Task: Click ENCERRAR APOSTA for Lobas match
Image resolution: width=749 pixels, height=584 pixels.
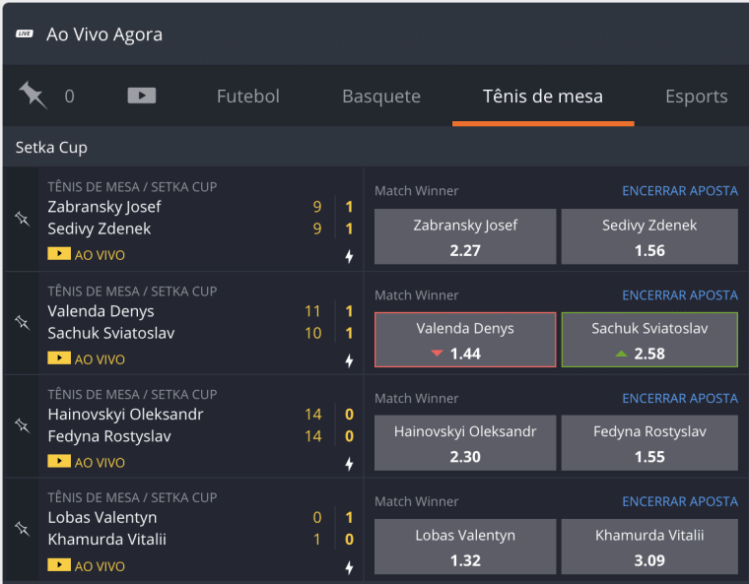Action: pyautogui.click(x=680, y=501)
